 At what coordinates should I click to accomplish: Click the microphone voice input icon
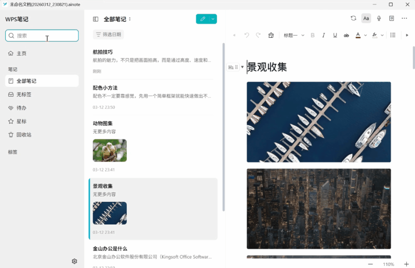[x=379, y=18]
